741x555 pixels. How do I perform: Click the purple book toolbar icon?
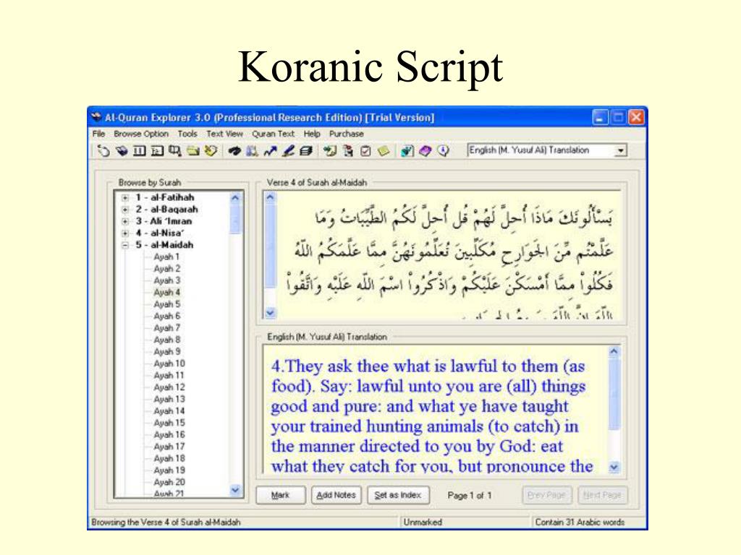425,151
